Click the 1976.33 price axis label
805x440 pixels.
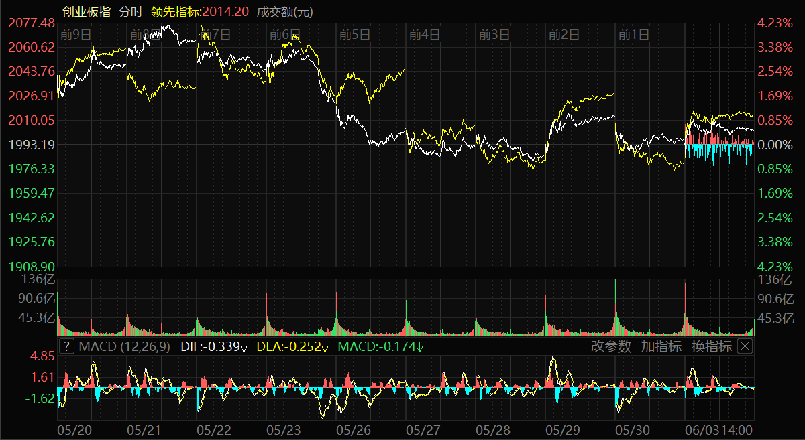point(32,169)
